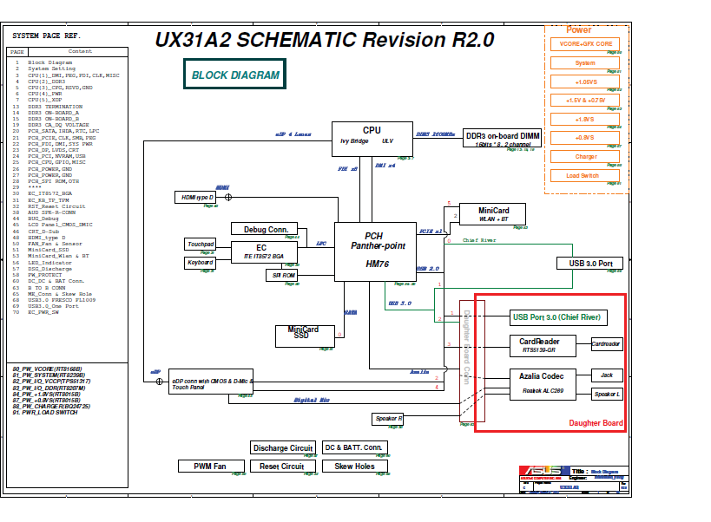Click the +1.8VS power box

pos(585,119)
